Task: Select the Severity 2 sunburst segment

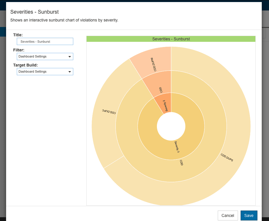Action: point(165,104)
